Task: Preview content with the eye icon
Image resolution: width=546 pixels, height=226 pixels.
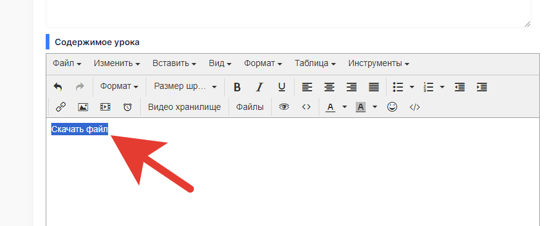Action: tap(284, 107)
